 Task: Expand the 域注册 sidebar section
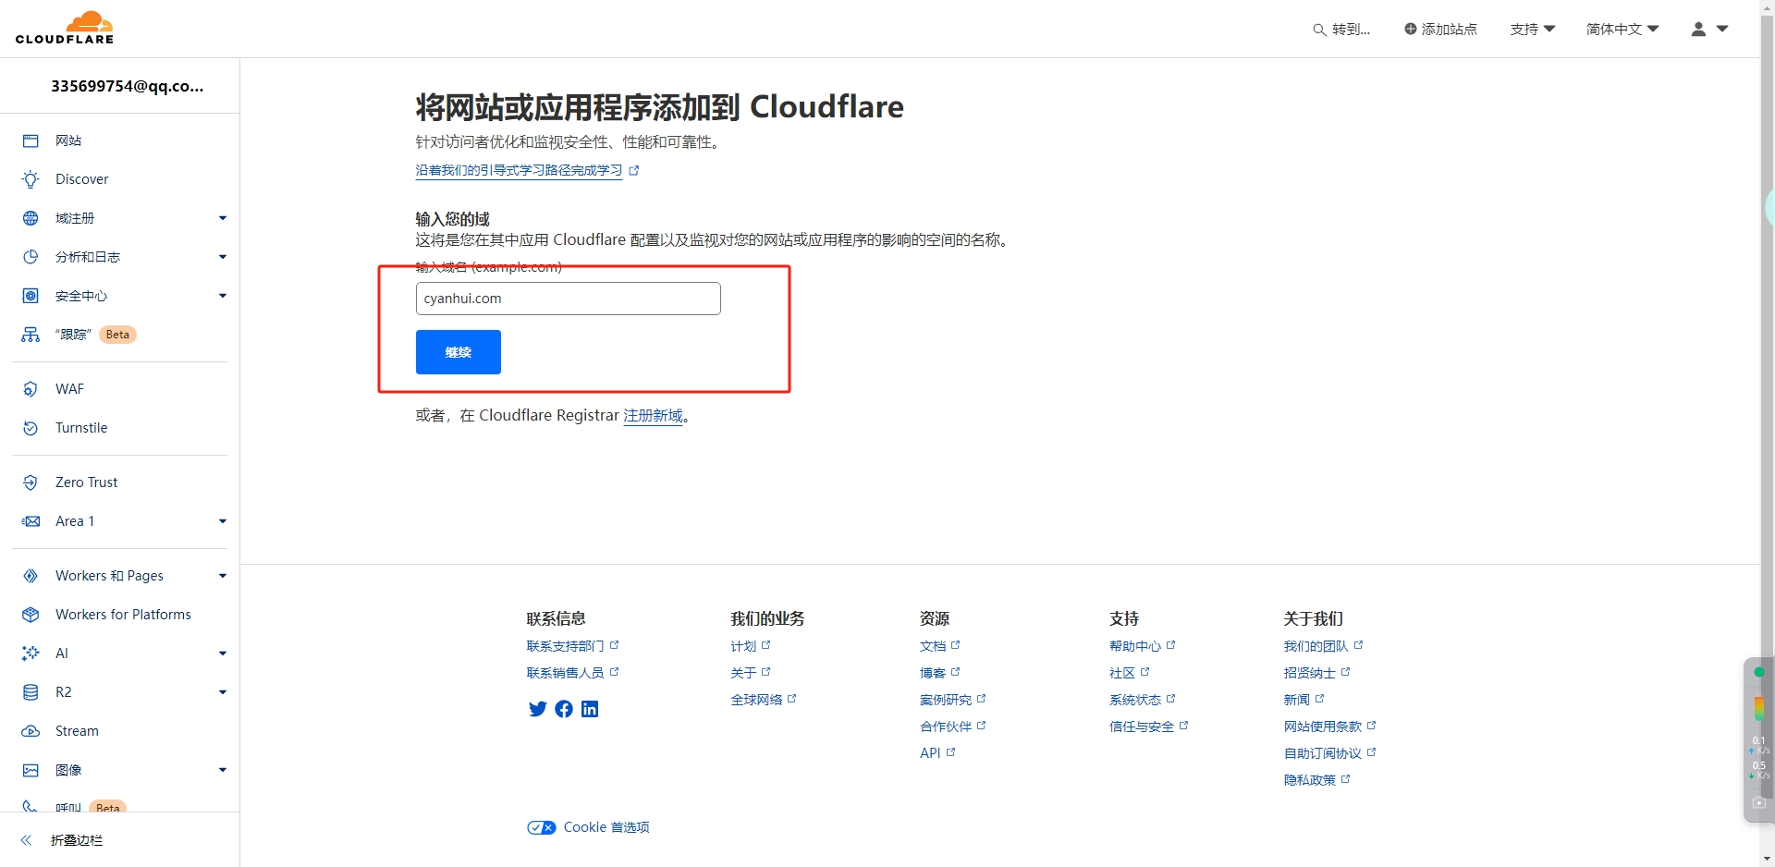click(x=222, y=218)
